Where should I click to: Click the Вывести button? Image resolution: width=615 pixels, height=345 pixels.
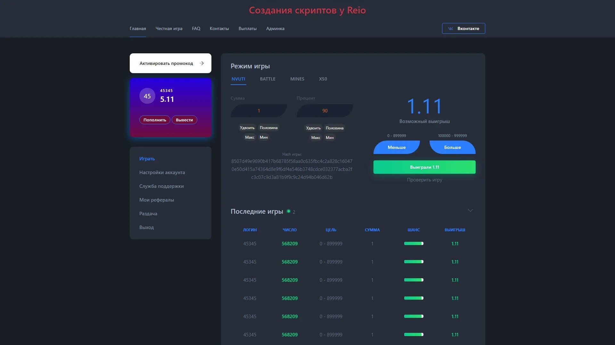tap(184, 120)
